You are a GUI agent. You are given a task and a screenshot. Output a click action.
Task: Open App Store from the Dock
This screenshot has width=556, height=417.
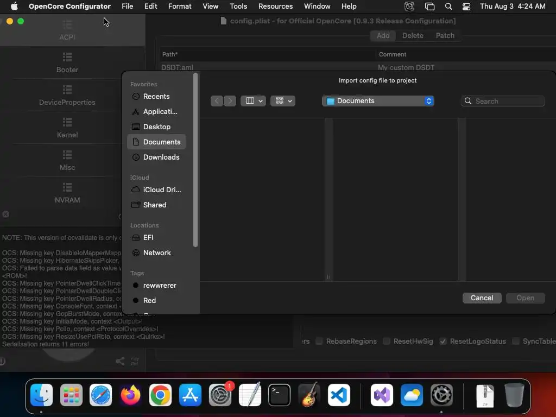pyautogui.click(x=190, y=395)
